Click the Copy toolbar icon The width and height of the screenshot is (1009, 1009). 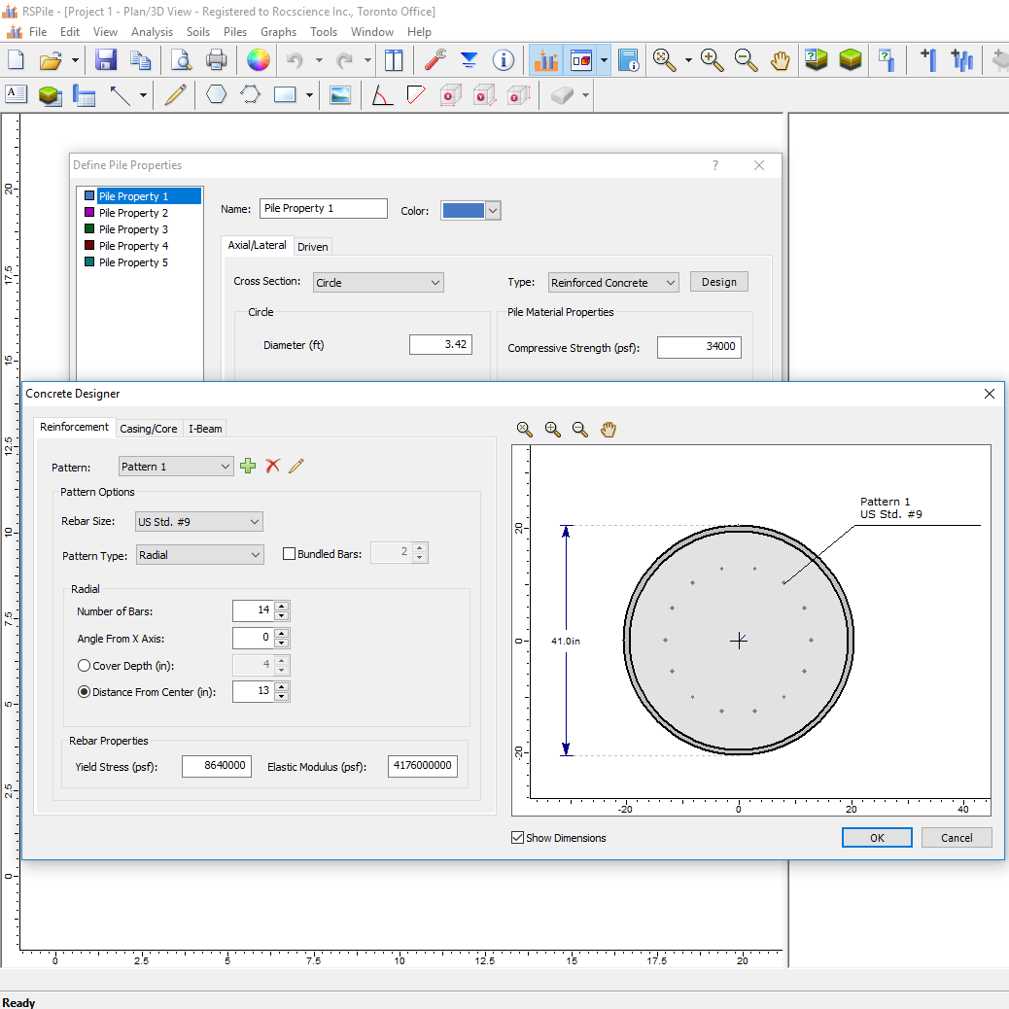coord(140,60)
